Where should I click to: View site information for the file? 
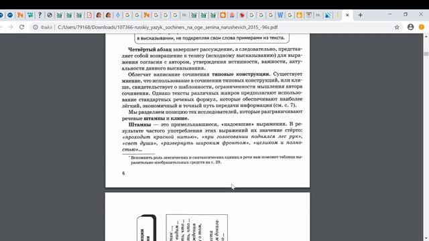click(36, 27)
